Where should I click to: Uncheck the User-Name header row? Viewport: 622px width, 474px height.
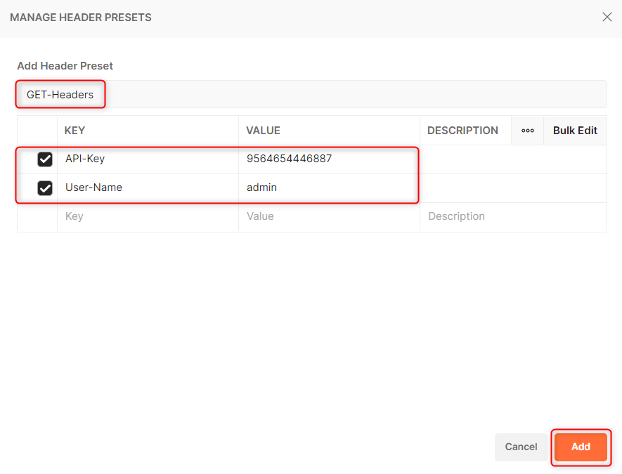click(45, 188)
